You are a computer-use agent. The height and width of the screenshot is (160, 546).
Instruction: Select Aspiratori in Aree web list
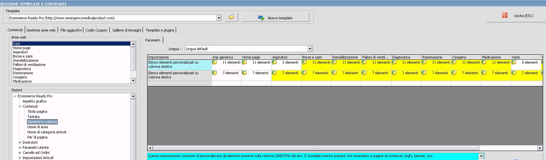coord(71,52)
